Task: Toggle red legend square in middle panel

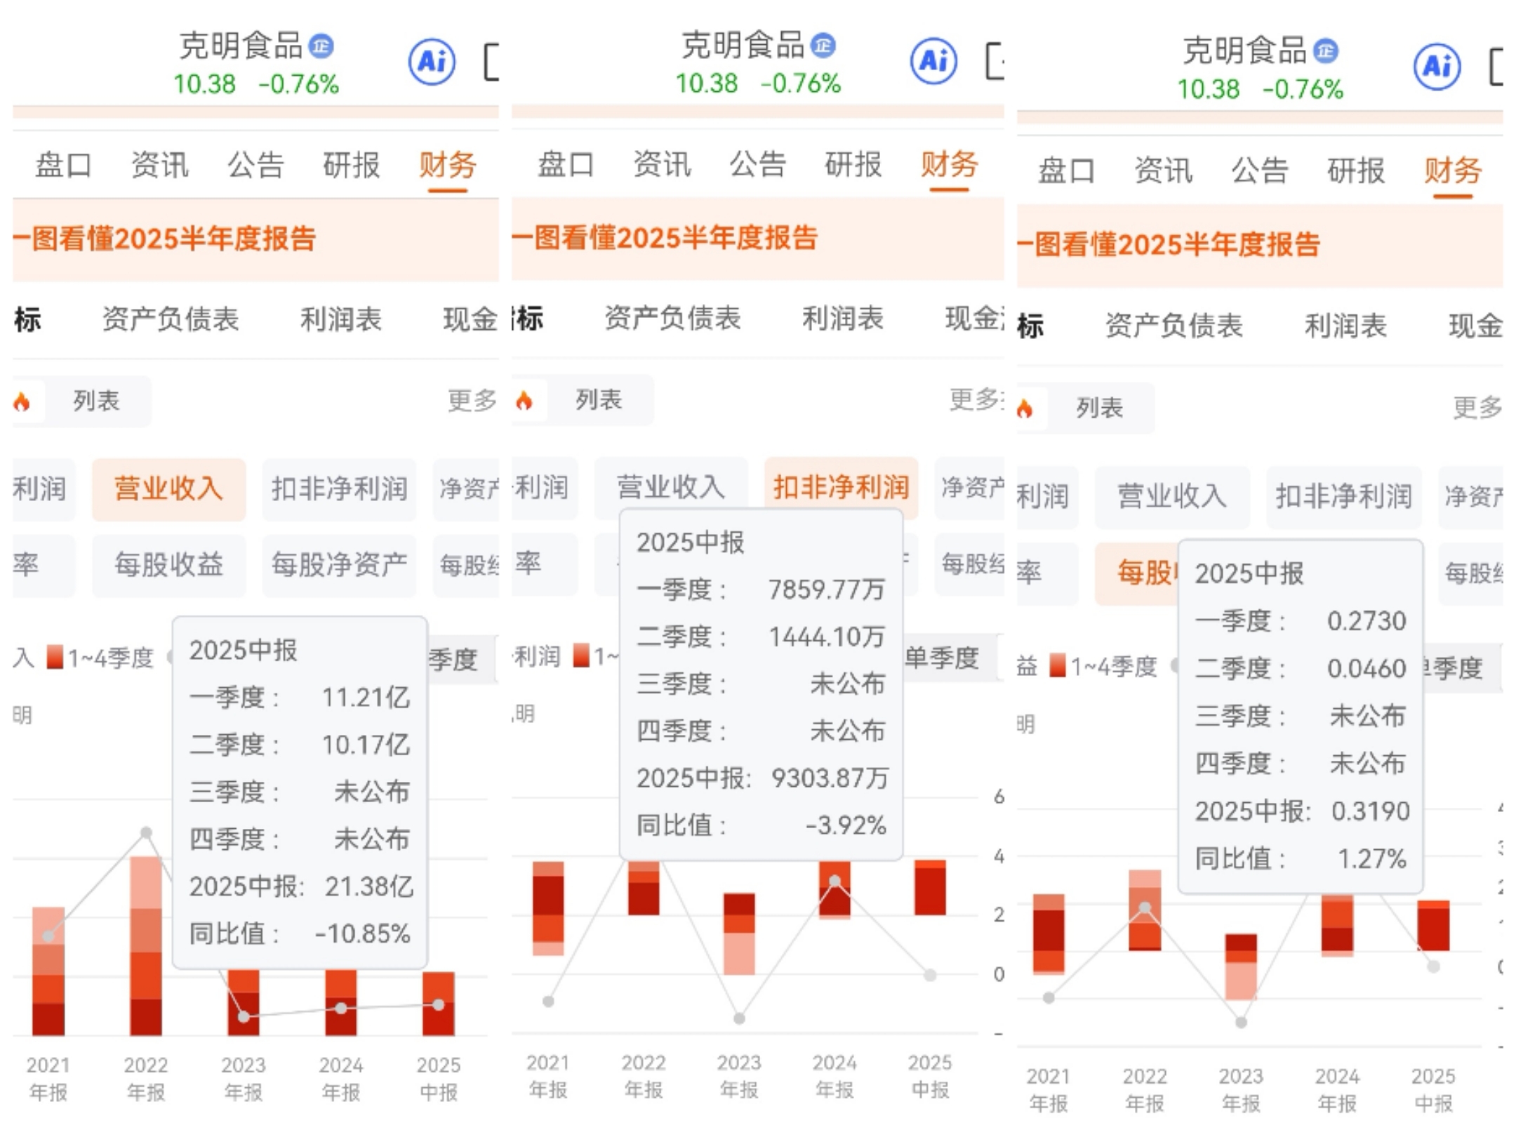Action: (x=581, y=656)
